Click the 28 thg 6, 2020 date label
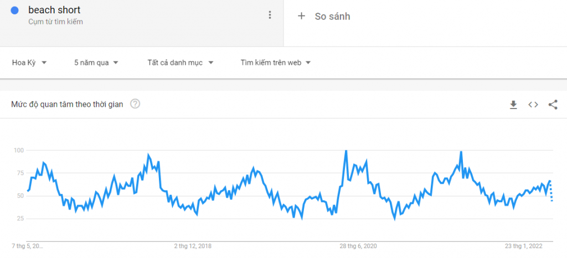This screenshot has width=567, height=258. tap(358, 246)
